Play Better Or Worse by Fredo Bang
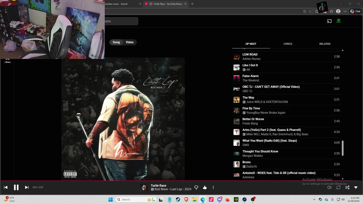The height and width of the screenshot is (204, 363). [x=287, y=121]
